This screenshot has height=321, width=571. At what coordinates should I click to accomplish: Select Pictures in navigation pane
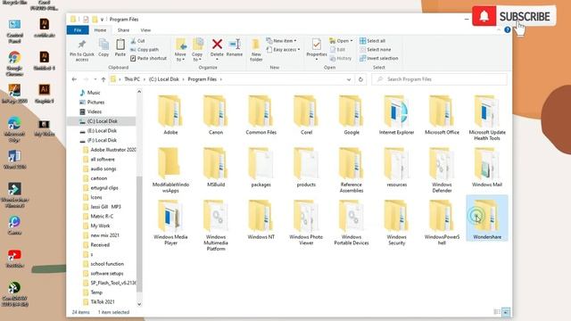point(95,103)
